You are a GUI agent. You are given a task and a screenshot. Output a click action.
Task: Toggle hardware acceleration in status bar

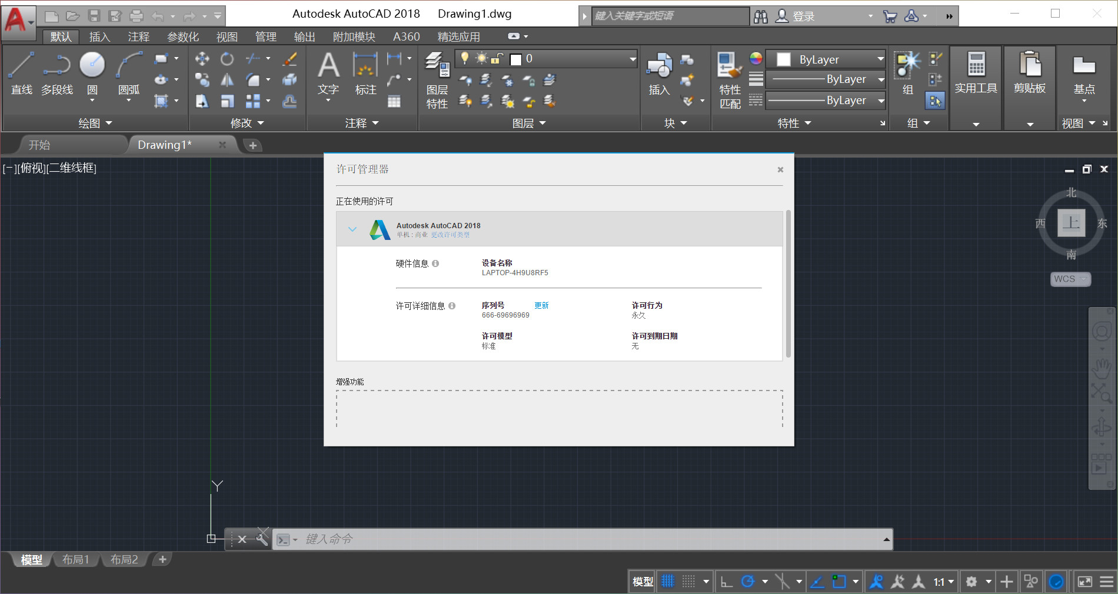[x=1056, y=582]
